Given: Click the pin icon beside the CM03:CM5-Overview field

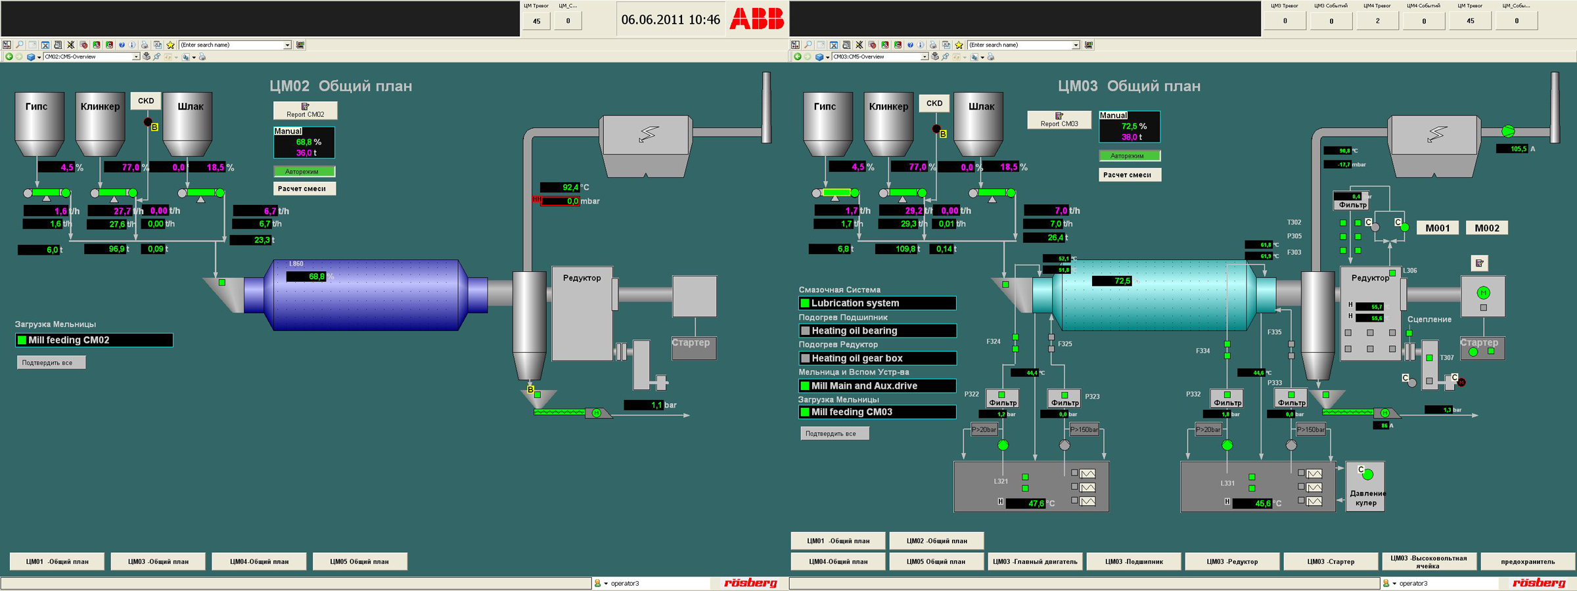Looking at the screenshot, I should (x=945, y=57).
